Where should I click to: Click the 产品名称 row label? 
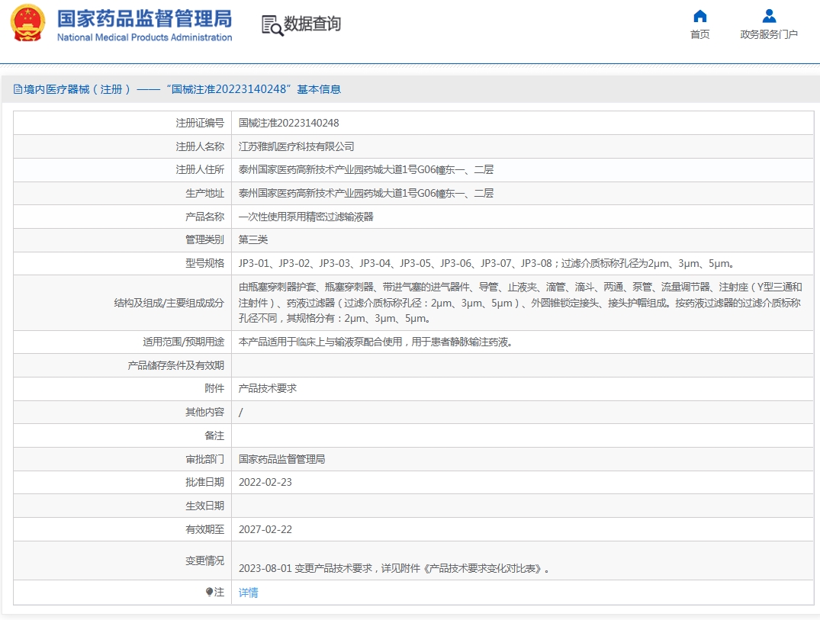click(x=204, y=217)
